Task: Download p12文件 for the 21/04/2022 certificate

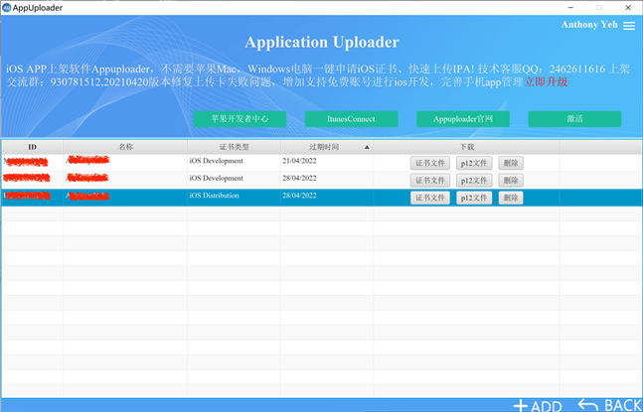Action: point(474,163)
